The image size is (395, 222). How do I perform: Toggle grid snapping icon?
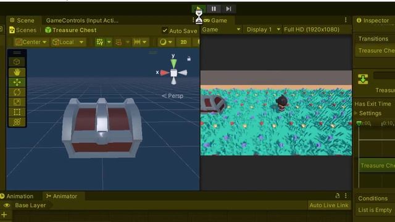[118, 42]
